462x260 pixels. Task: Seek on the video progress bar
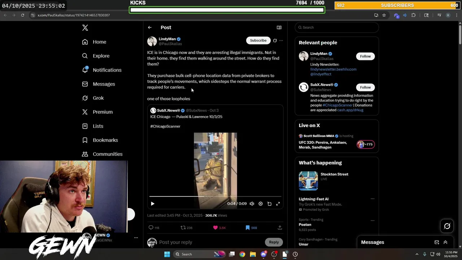(x=215, y=196)
